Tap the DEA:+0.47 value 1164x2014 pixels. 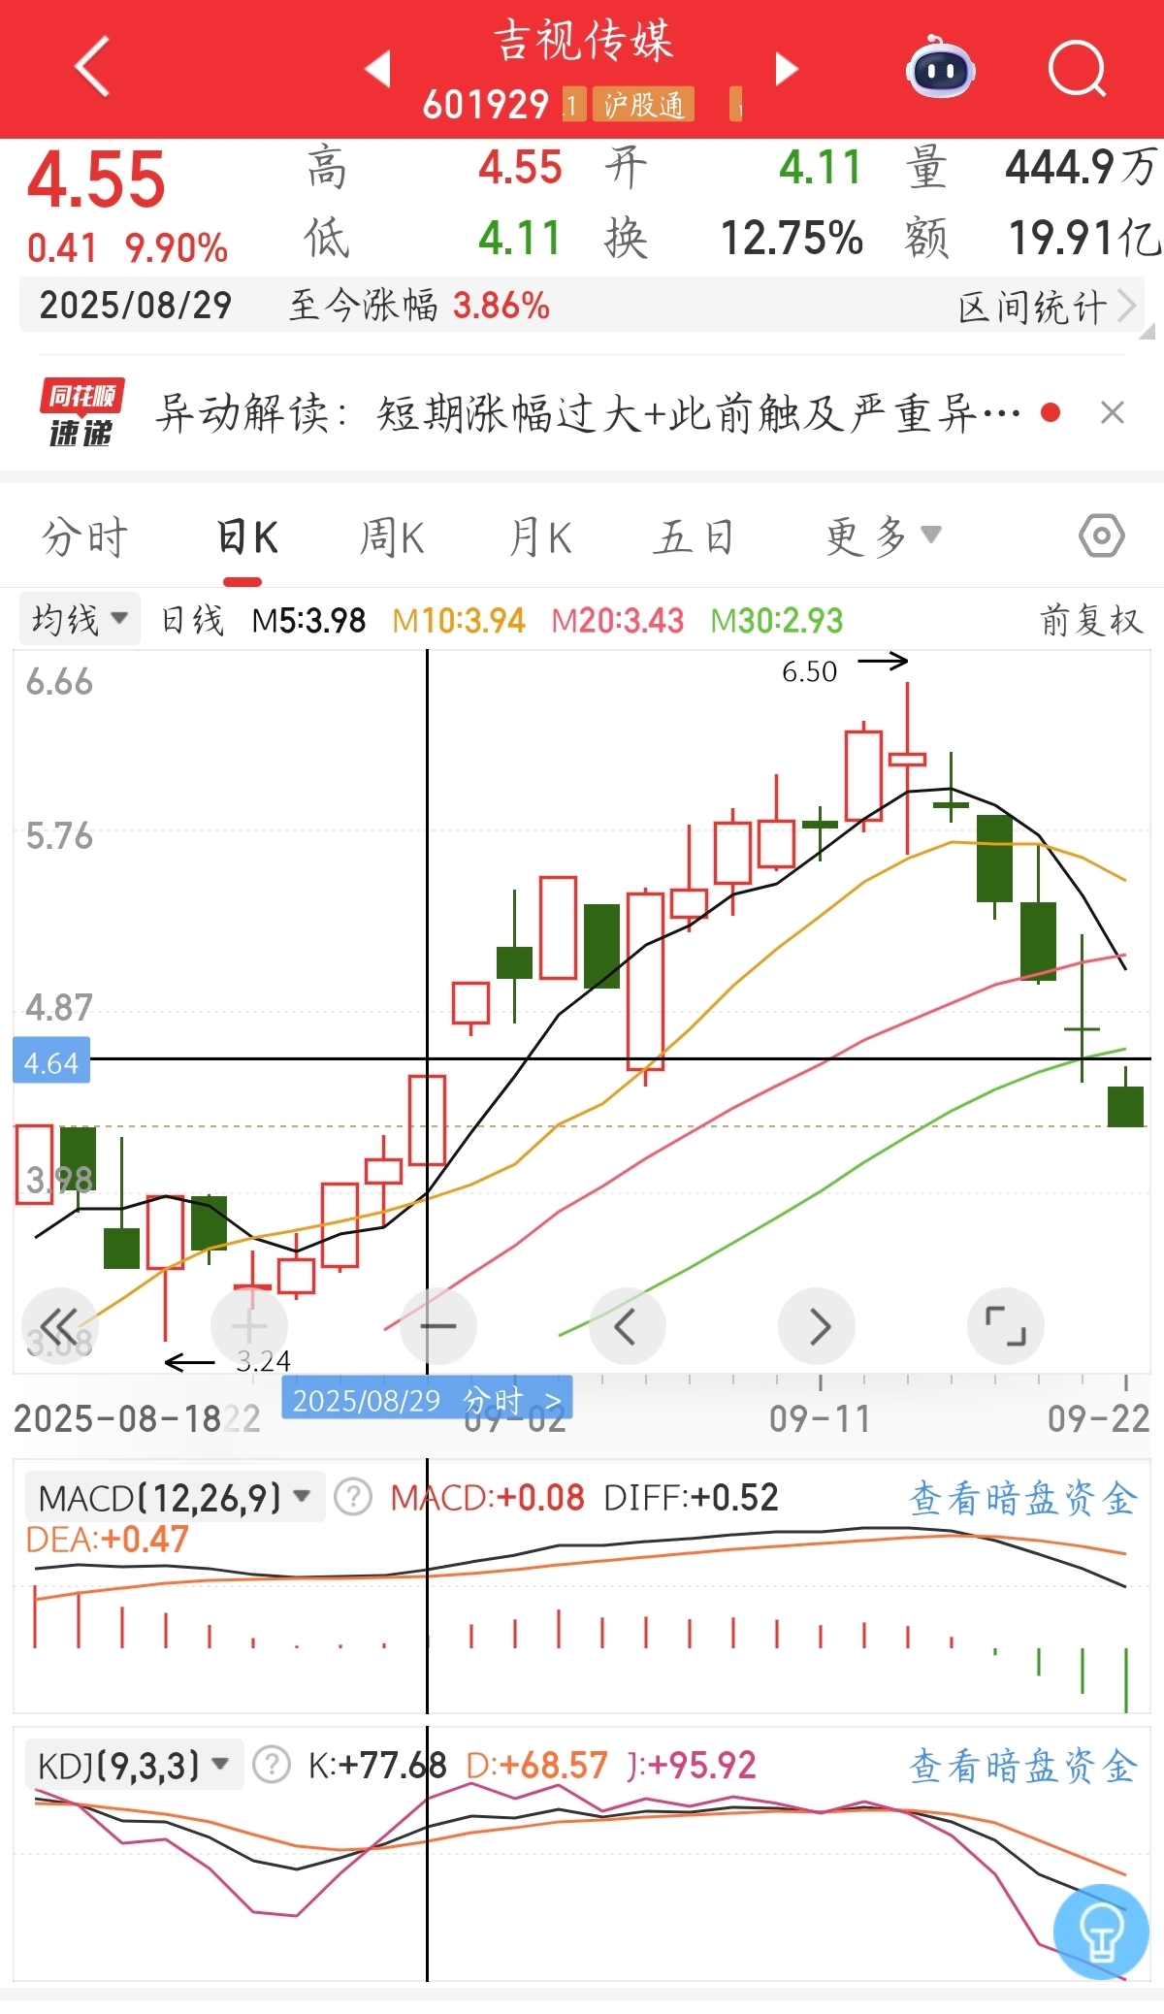pos(107,1540)
